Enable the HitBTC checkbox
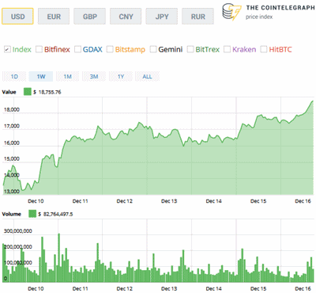This screenshot has width=316, height=293. click(264, 49)
